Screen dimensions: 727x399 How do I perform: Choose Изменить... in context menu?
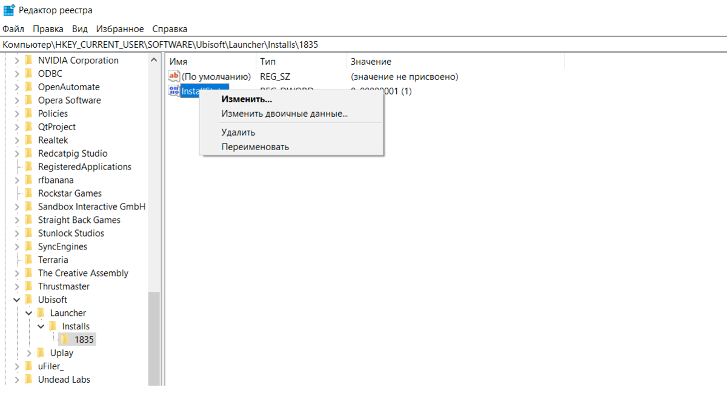pyautogui.click(x=247, y=99)
